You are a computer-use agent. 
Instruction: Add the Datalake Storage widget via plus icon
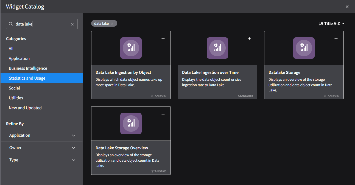(x=336, y=39)
